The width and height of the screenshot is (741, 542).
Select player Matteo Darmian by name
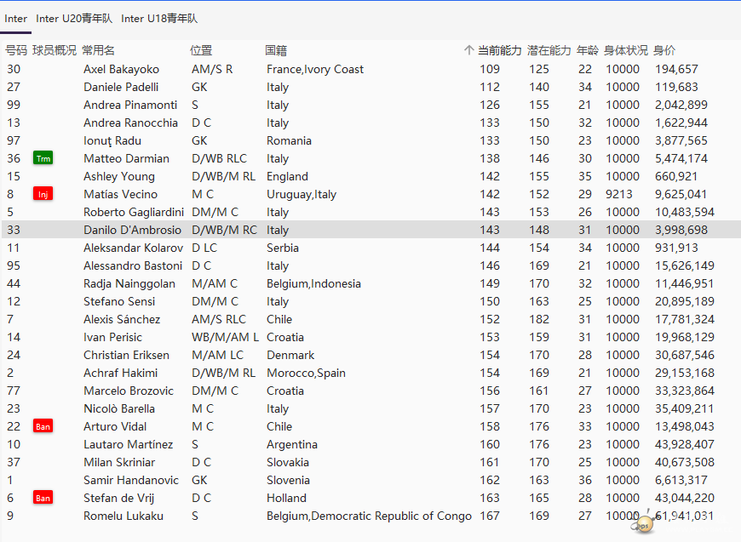click(127, 158)
